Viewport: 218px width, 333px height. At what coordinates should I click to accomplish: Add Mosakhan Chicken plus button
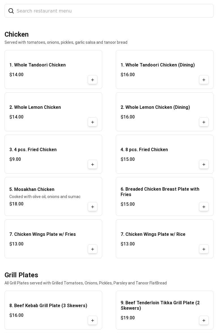93,207
